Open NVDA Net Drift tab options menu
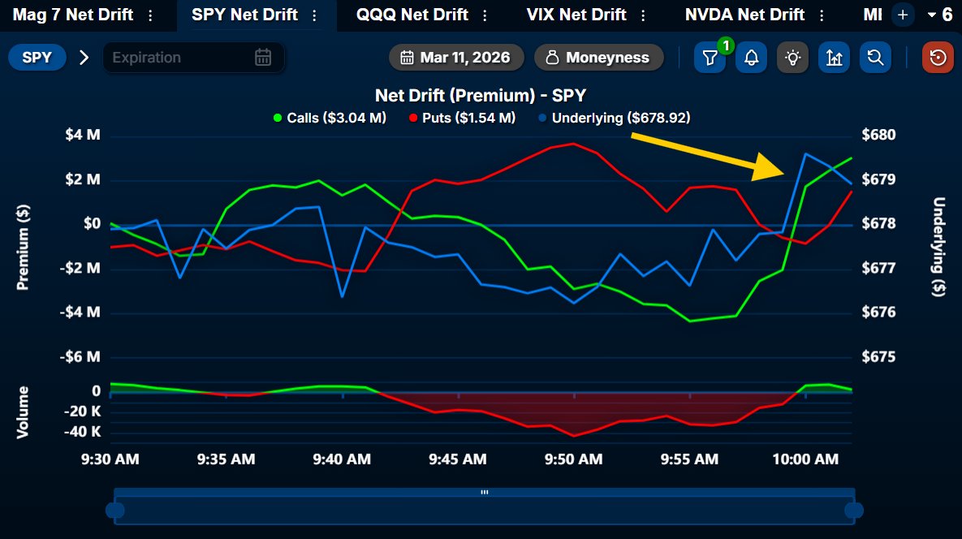The image size is (962, 539). [x=822, y=15]
